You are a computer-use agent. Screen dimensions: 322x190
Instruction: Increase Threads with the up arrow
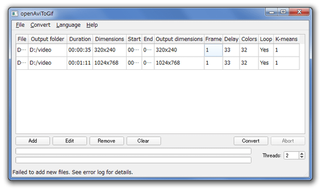[302, 153]
